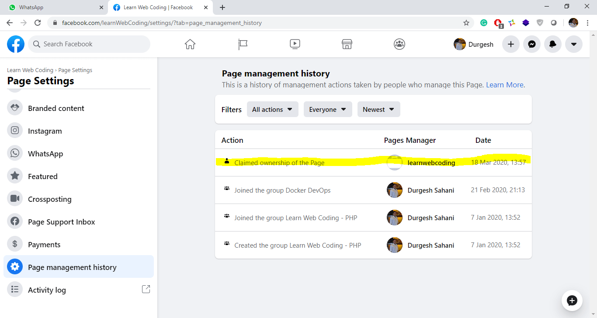This screenshot has height=318, width=597.
Task: Open the Newest sort dropdown
Action: (x=379, y=109)
